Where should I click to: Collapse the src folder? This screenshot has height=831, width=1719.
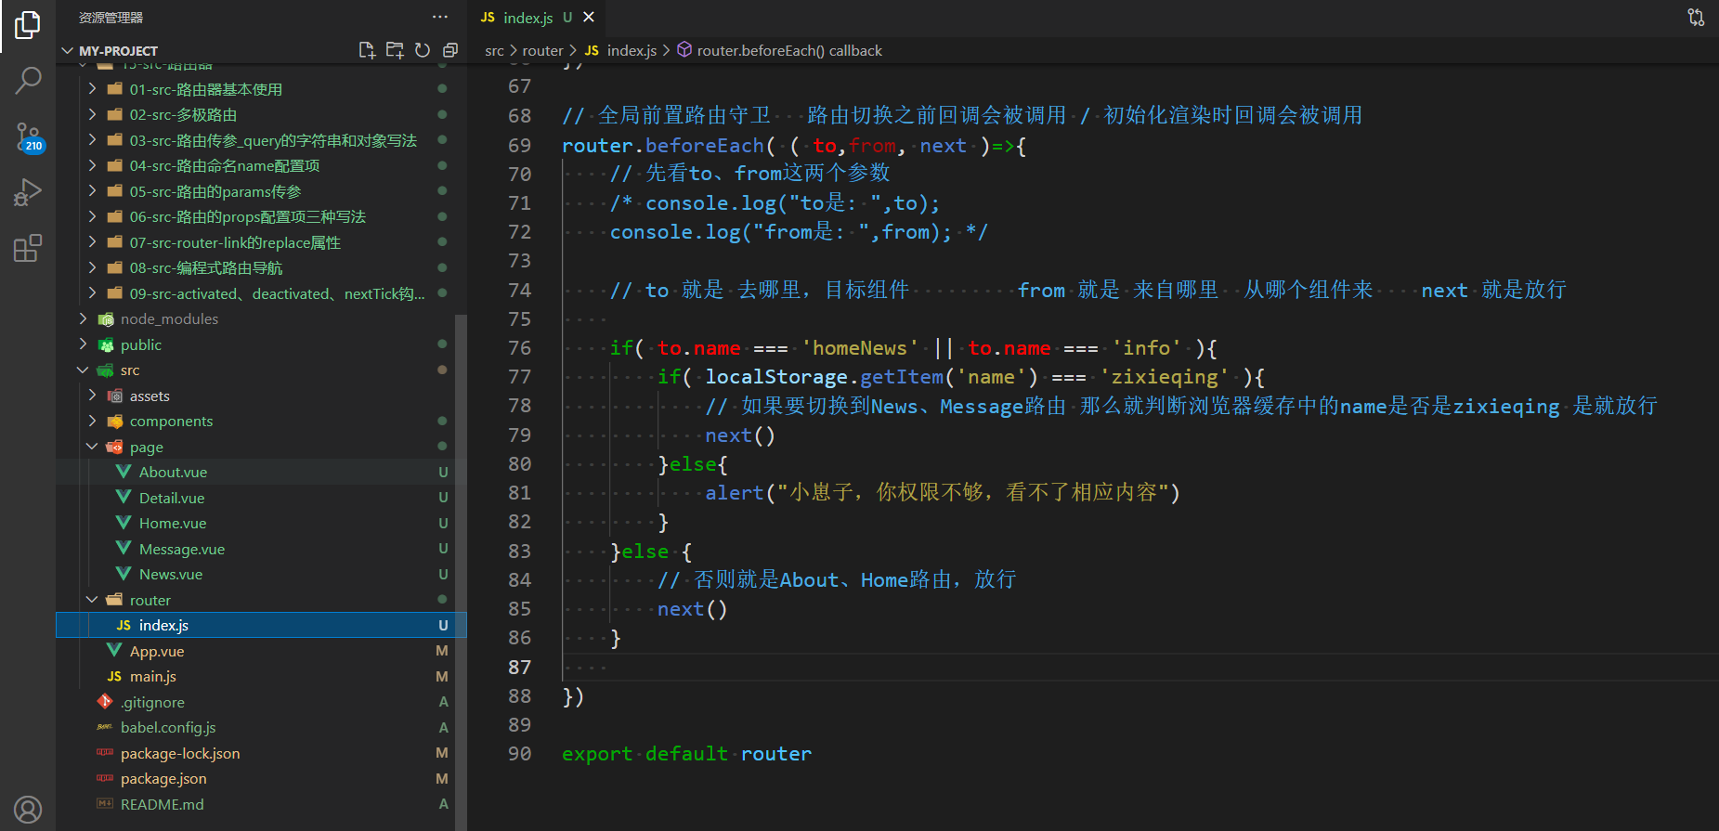[83, 370]
